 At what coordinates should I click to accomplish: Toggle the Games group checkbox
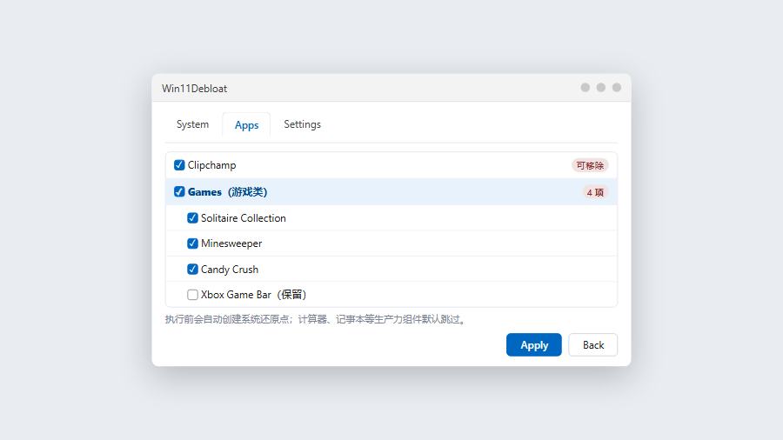[x=179, y=191]
